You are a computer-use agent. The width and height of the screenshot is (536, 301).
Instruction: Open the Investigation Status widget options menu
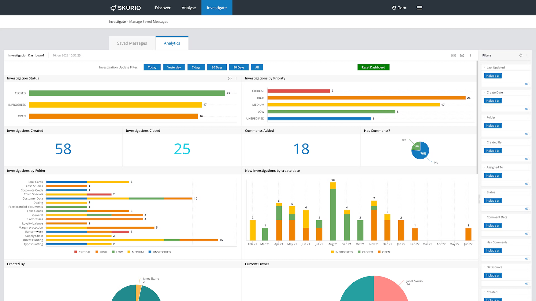click(236, 79)
